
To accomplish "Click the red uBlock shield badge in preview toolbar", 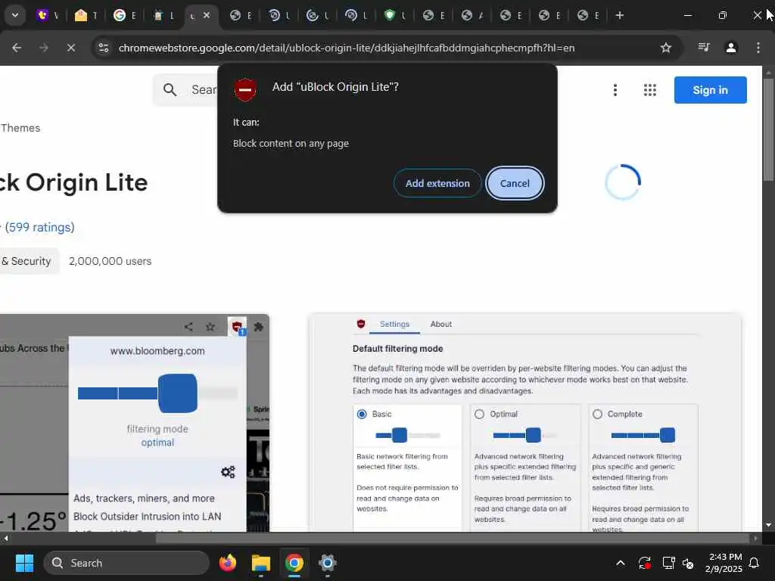I will pos(237,327).
